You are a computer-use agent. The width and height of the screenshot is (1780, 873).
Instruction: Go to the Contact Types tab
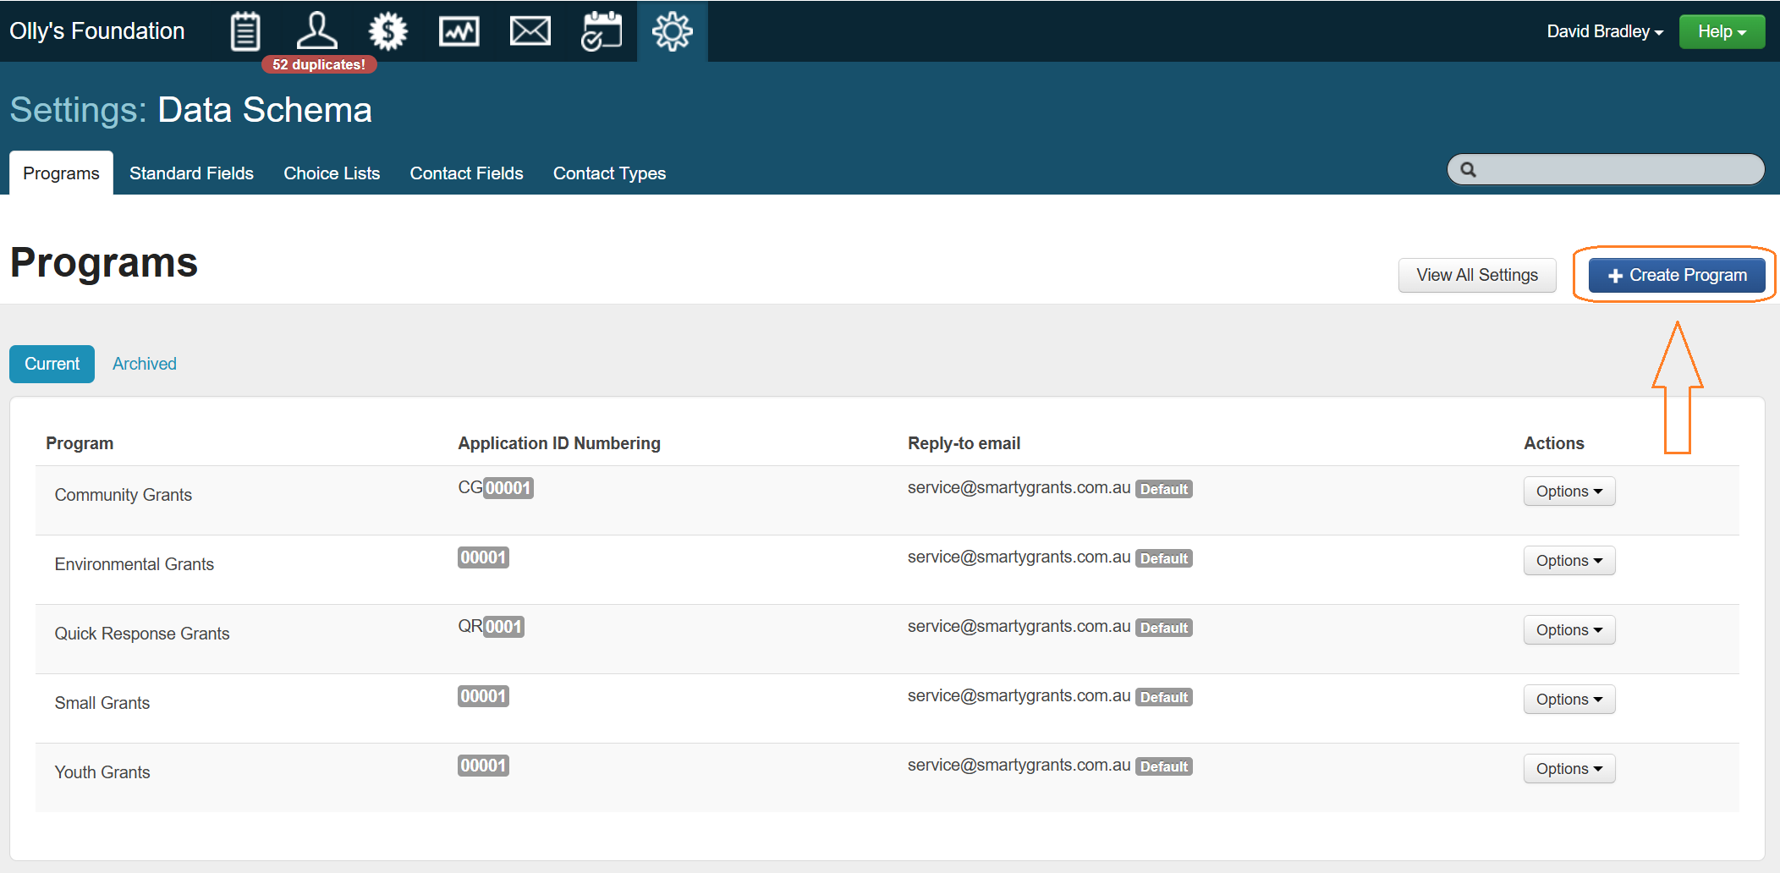coord(609,173)
